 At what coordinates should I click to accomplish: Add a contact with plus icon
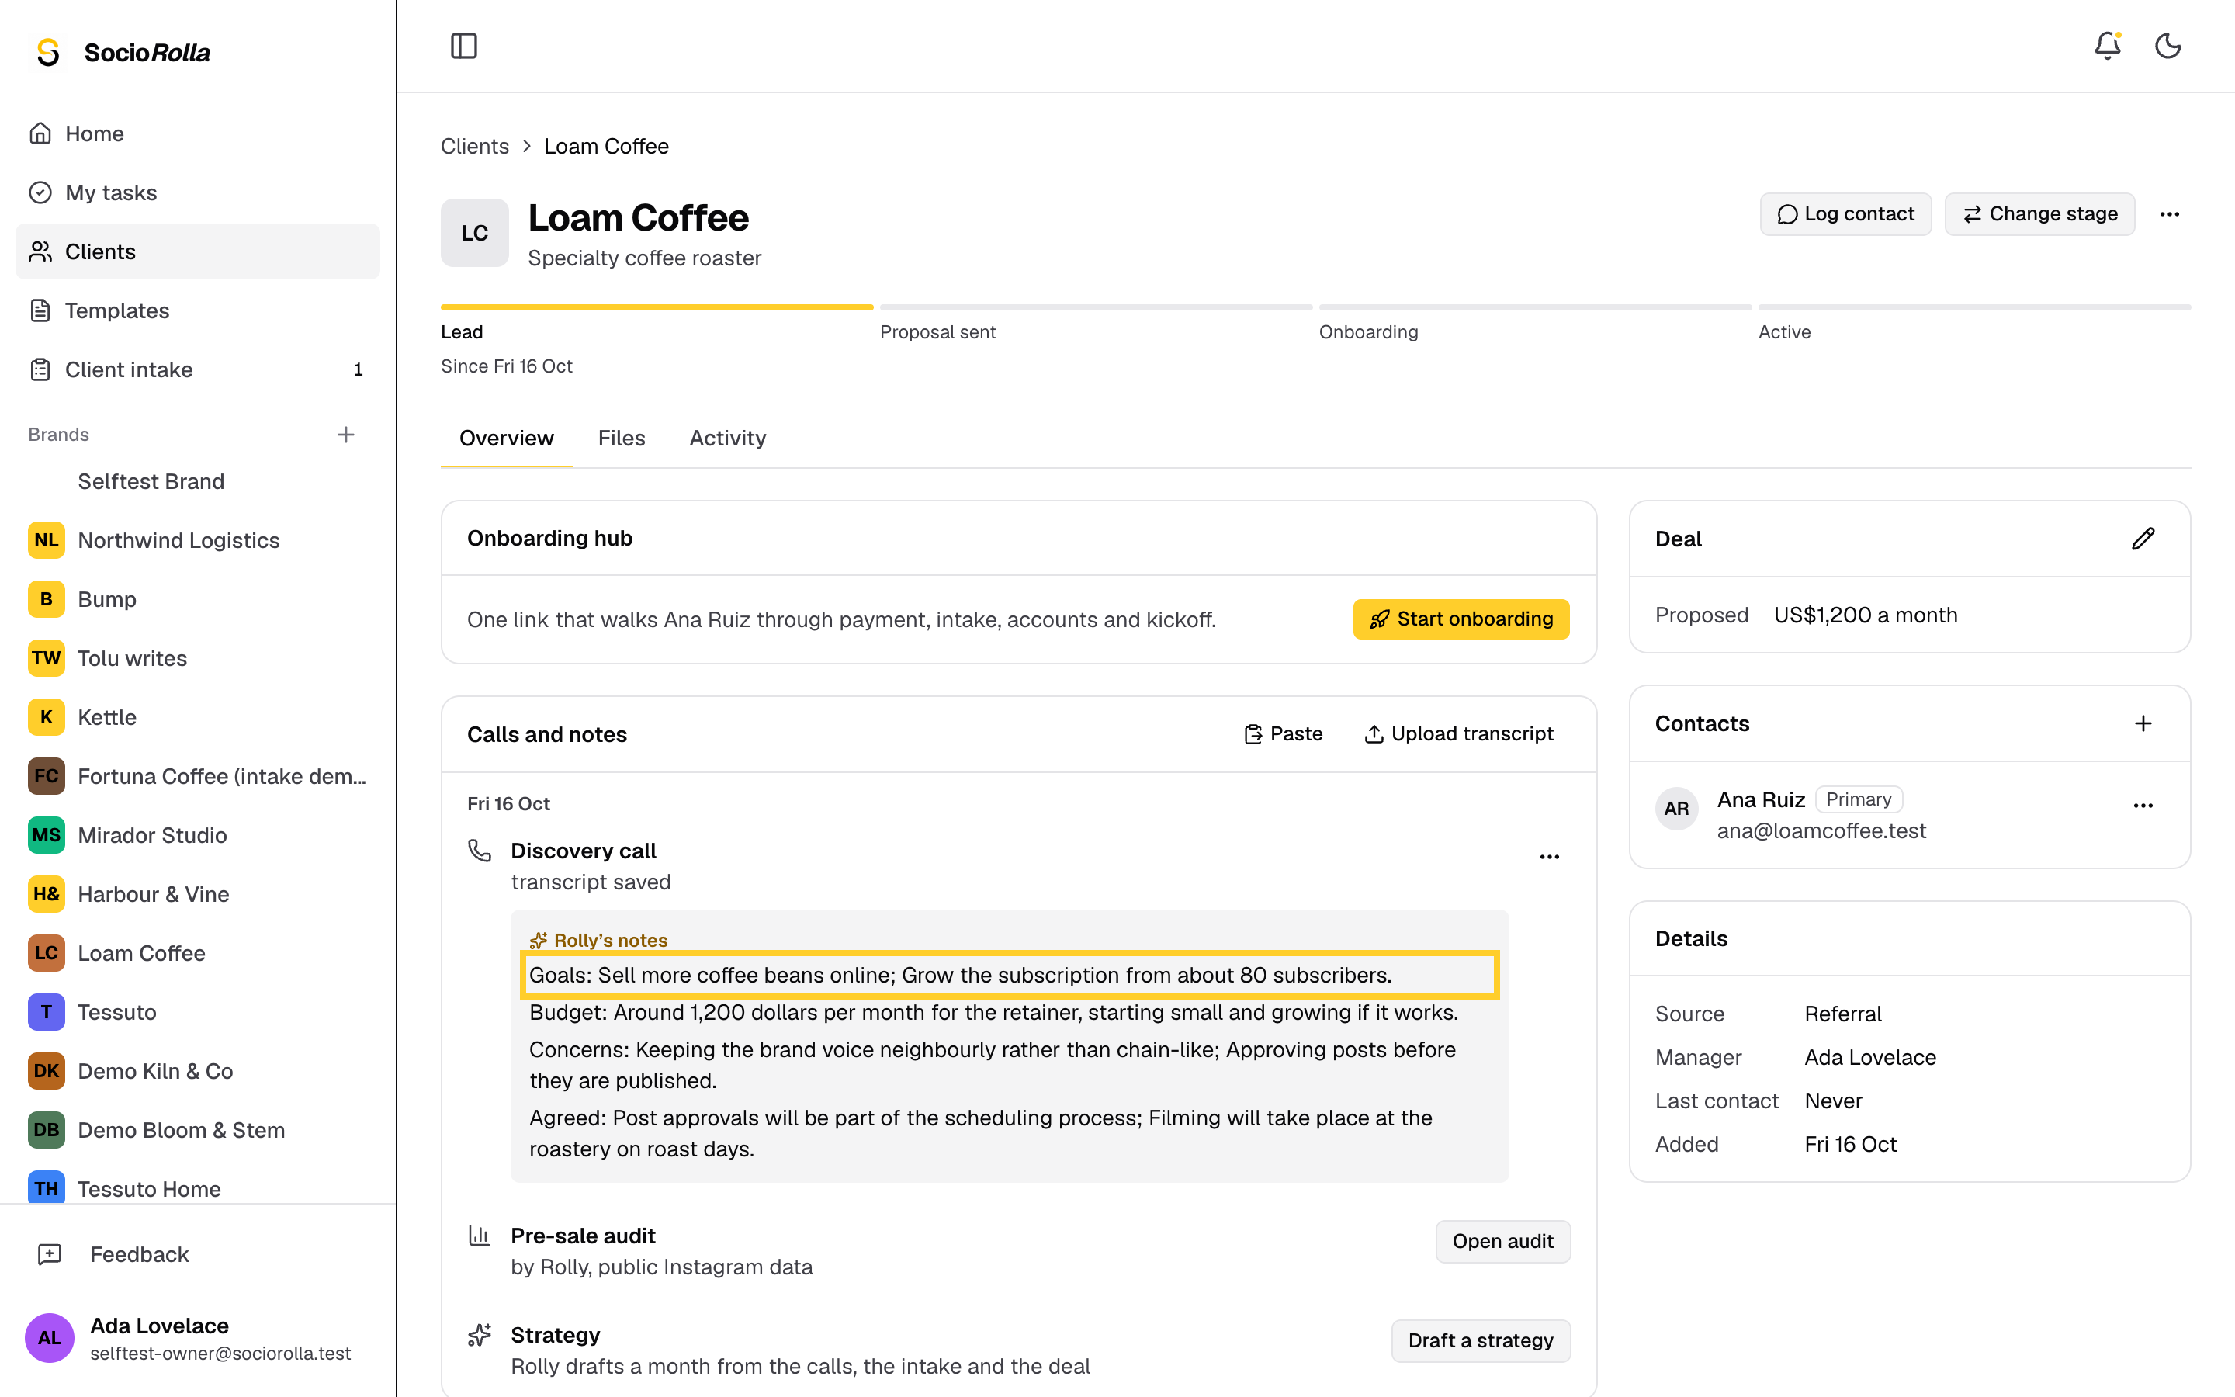tap(2143, 723)
